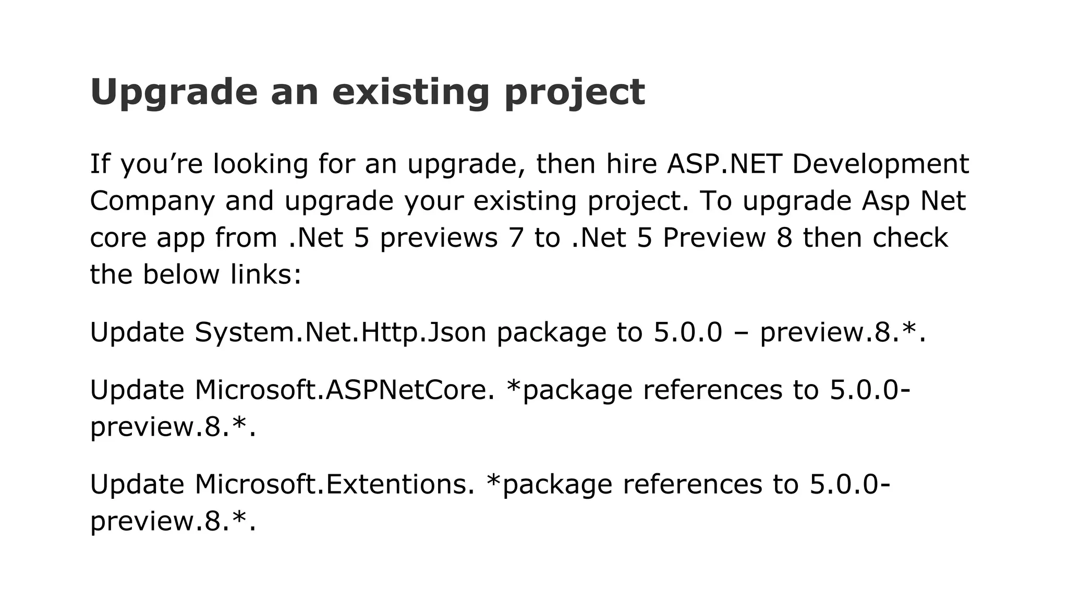The image size is (1068, 601).
Task: Click the phrase 'the below links:'
Action: click(196, 274)
